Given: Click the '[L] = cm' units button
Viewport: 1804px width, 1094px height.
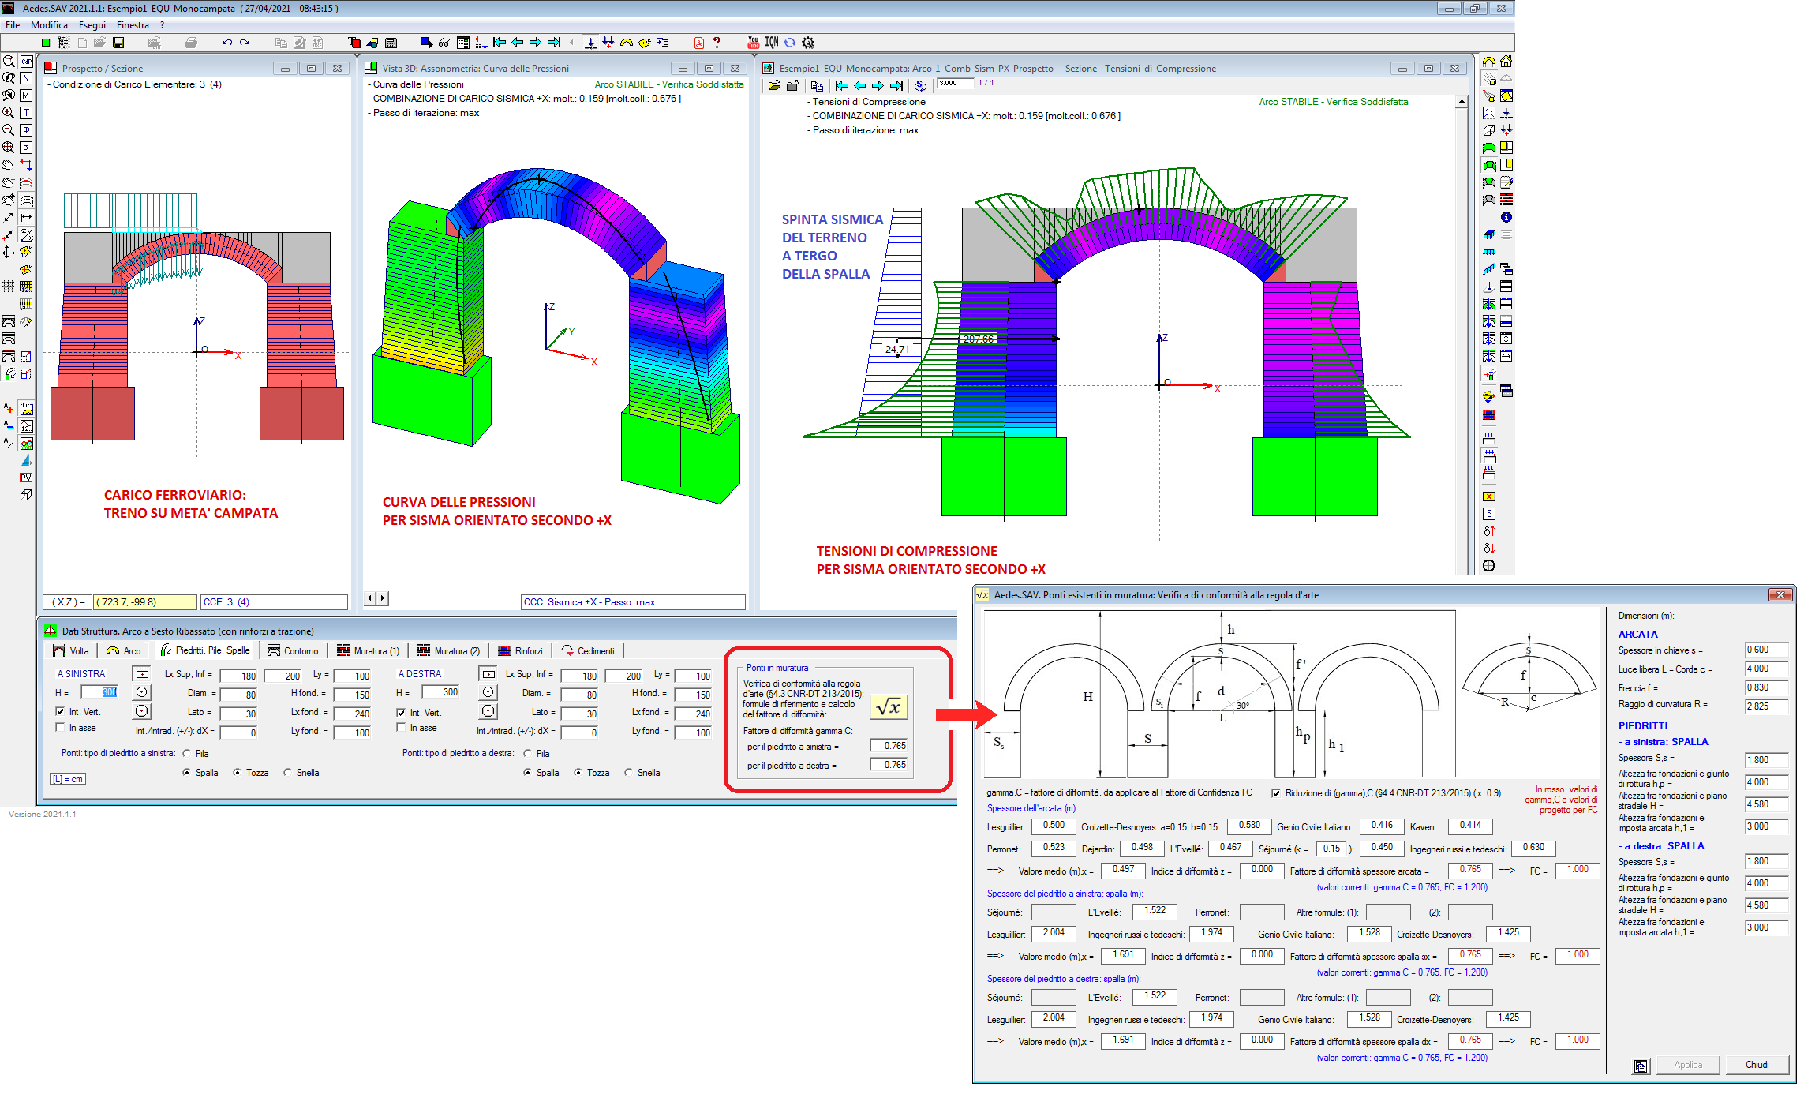Looking at the screenshot, I should [68, 779].
